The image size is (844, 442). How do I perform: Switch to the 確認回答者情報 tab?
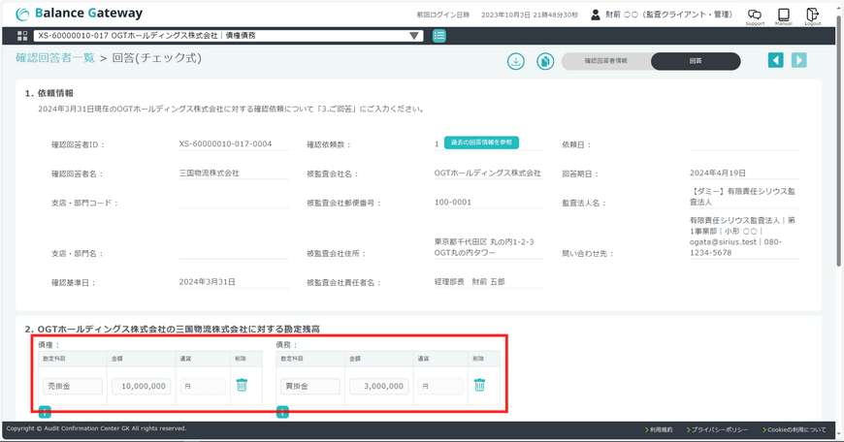pyautogui.click(x=605, y=61)
